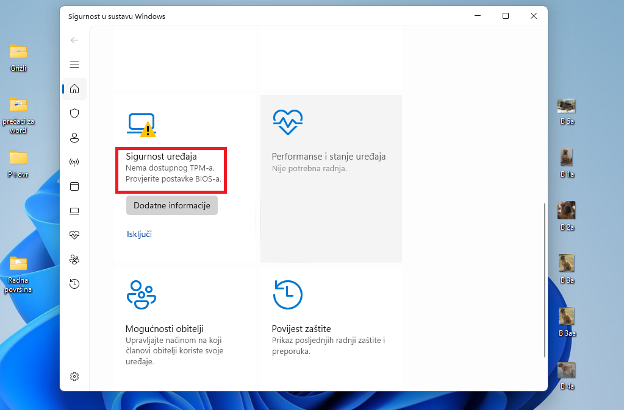
Task: Open App & browser control window icon
Action: (74, 186)
